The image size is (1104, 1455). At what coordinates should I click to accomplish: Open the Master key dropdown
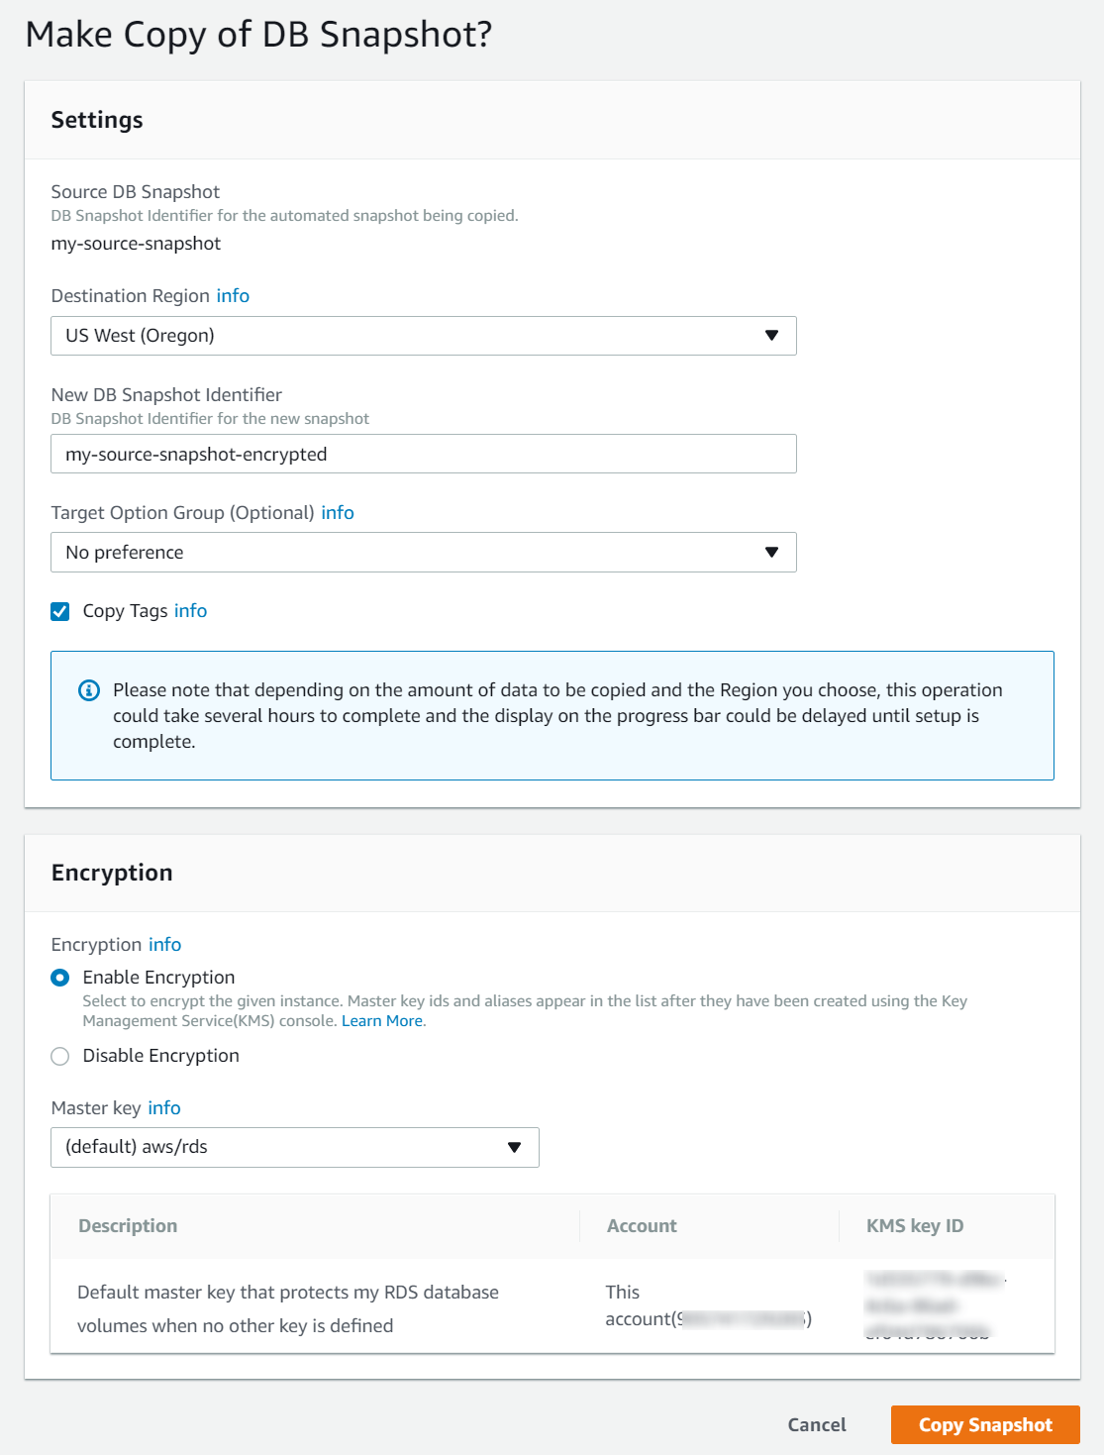(x=294, y=1147)
